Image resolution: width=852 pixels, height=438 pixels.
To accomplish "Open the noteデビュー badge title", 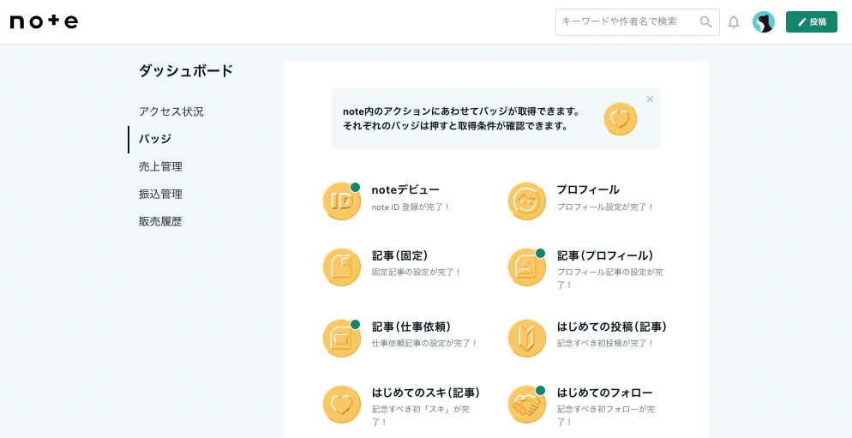I will [x=405, y=189].
